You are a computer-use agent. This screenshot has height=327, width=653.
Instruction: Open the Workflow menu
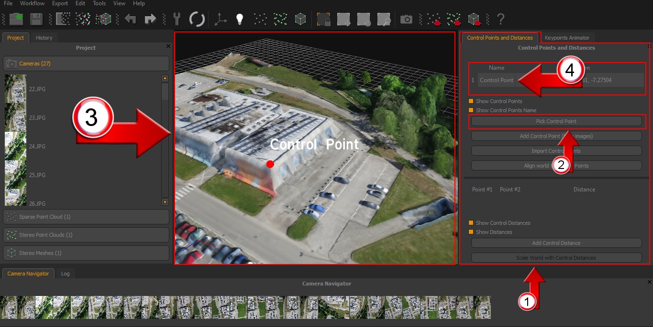point(32,3)
